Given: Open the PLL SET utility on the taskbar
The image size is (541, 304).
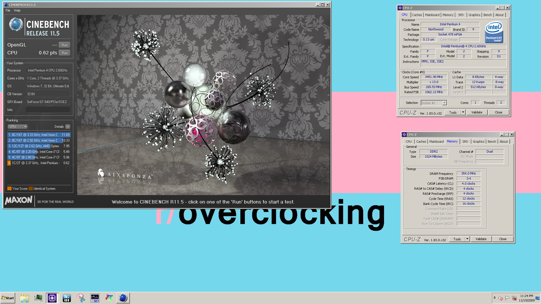Looking at the screenshot, I should [95, 298].
